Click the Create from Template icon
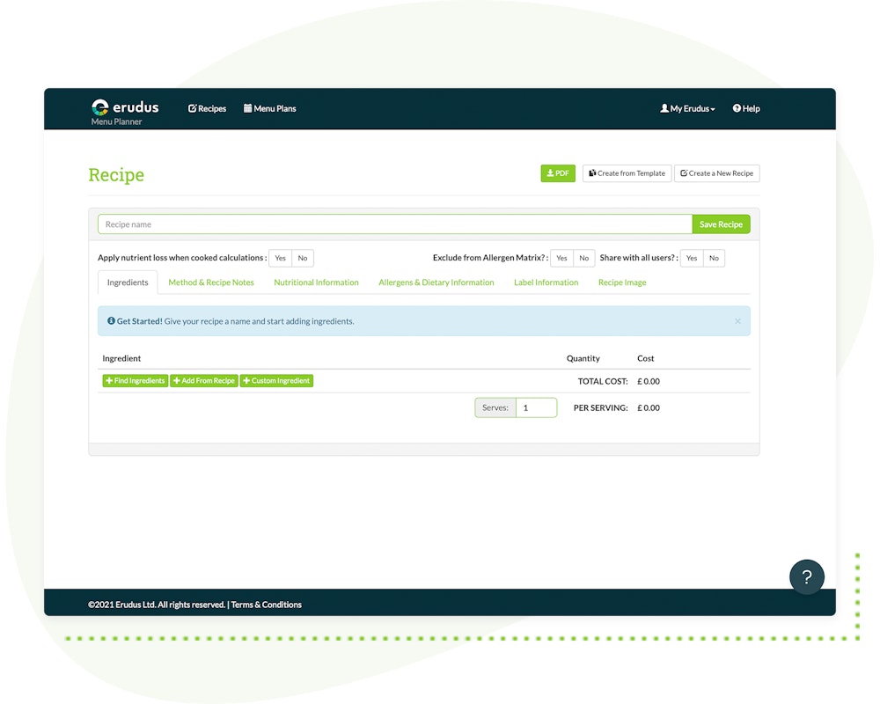Screen dimensions: 880x704 point(590,173)
